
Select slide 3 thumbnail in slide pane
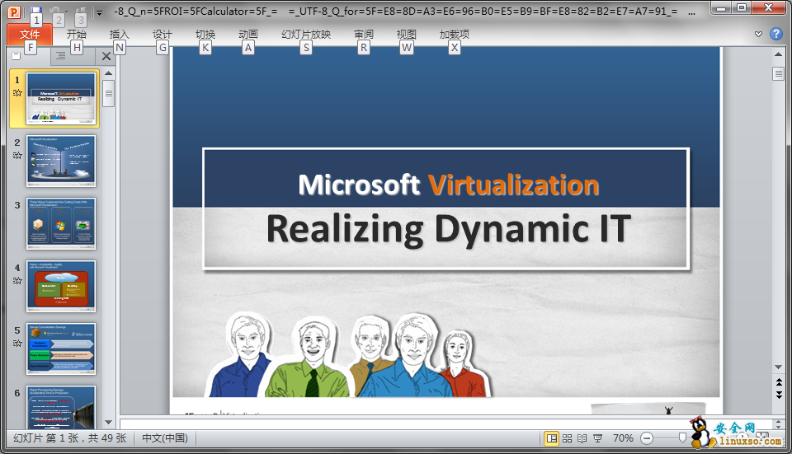pyautogui.click(x=61, y=223)
